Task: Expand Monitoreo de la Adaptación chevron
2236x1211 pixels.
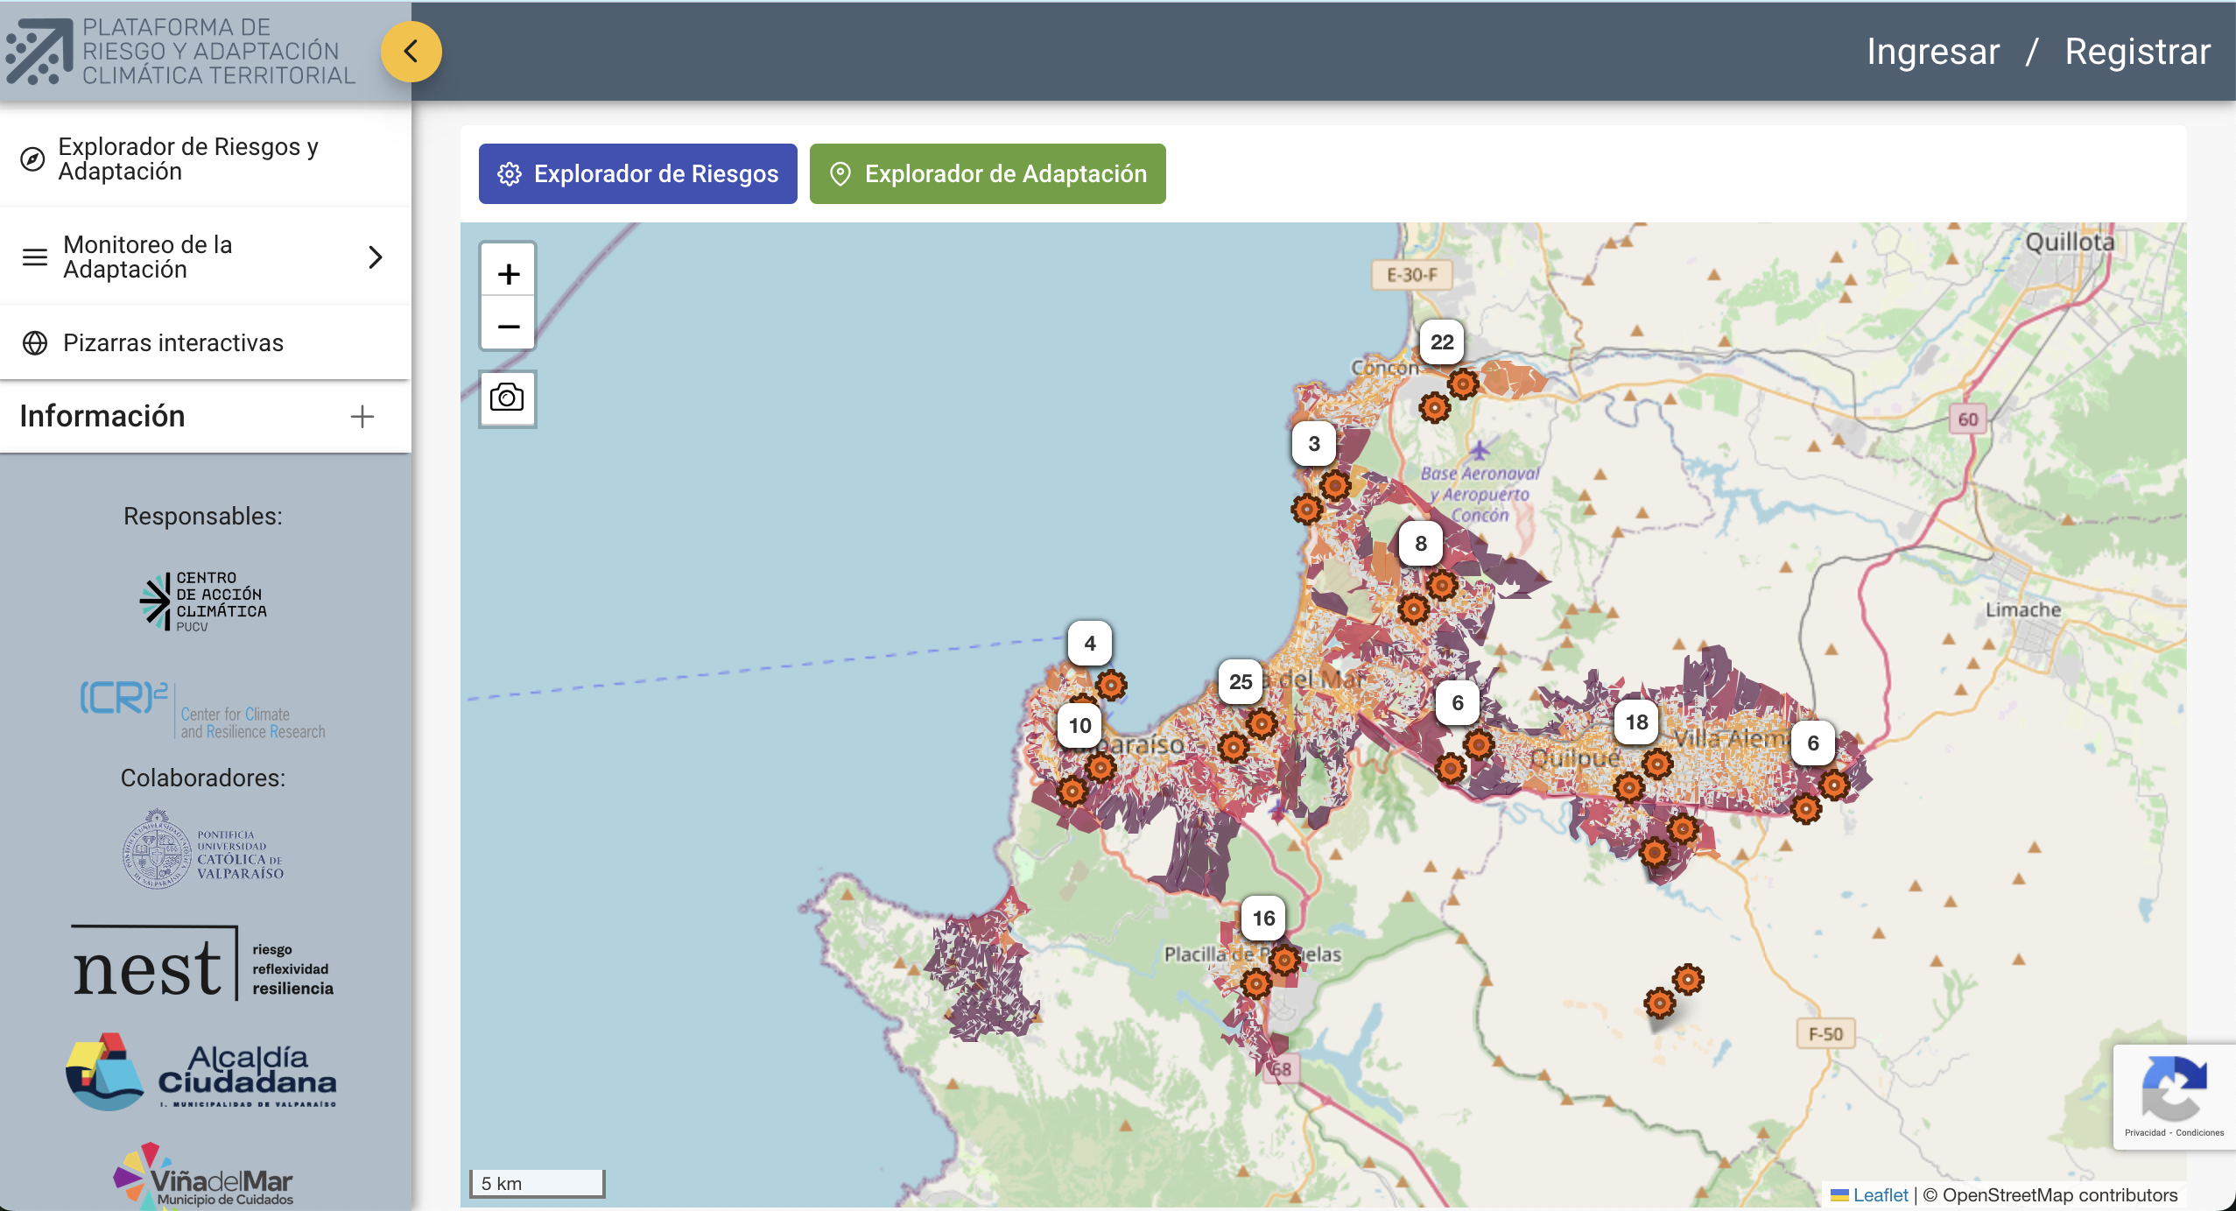Action: [x=376, y=257]
